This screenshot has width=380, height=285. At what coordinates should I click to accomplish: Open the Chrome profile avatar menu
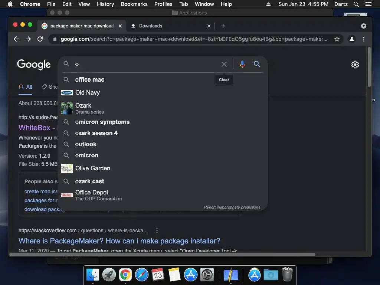(x=352, y=39)
